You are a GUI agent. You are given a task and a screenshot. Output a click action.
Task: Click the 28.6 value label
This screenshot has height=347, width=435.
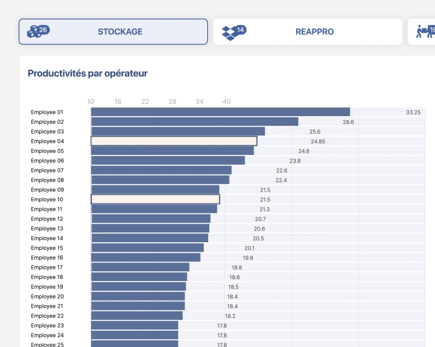(x=348, y=122)
